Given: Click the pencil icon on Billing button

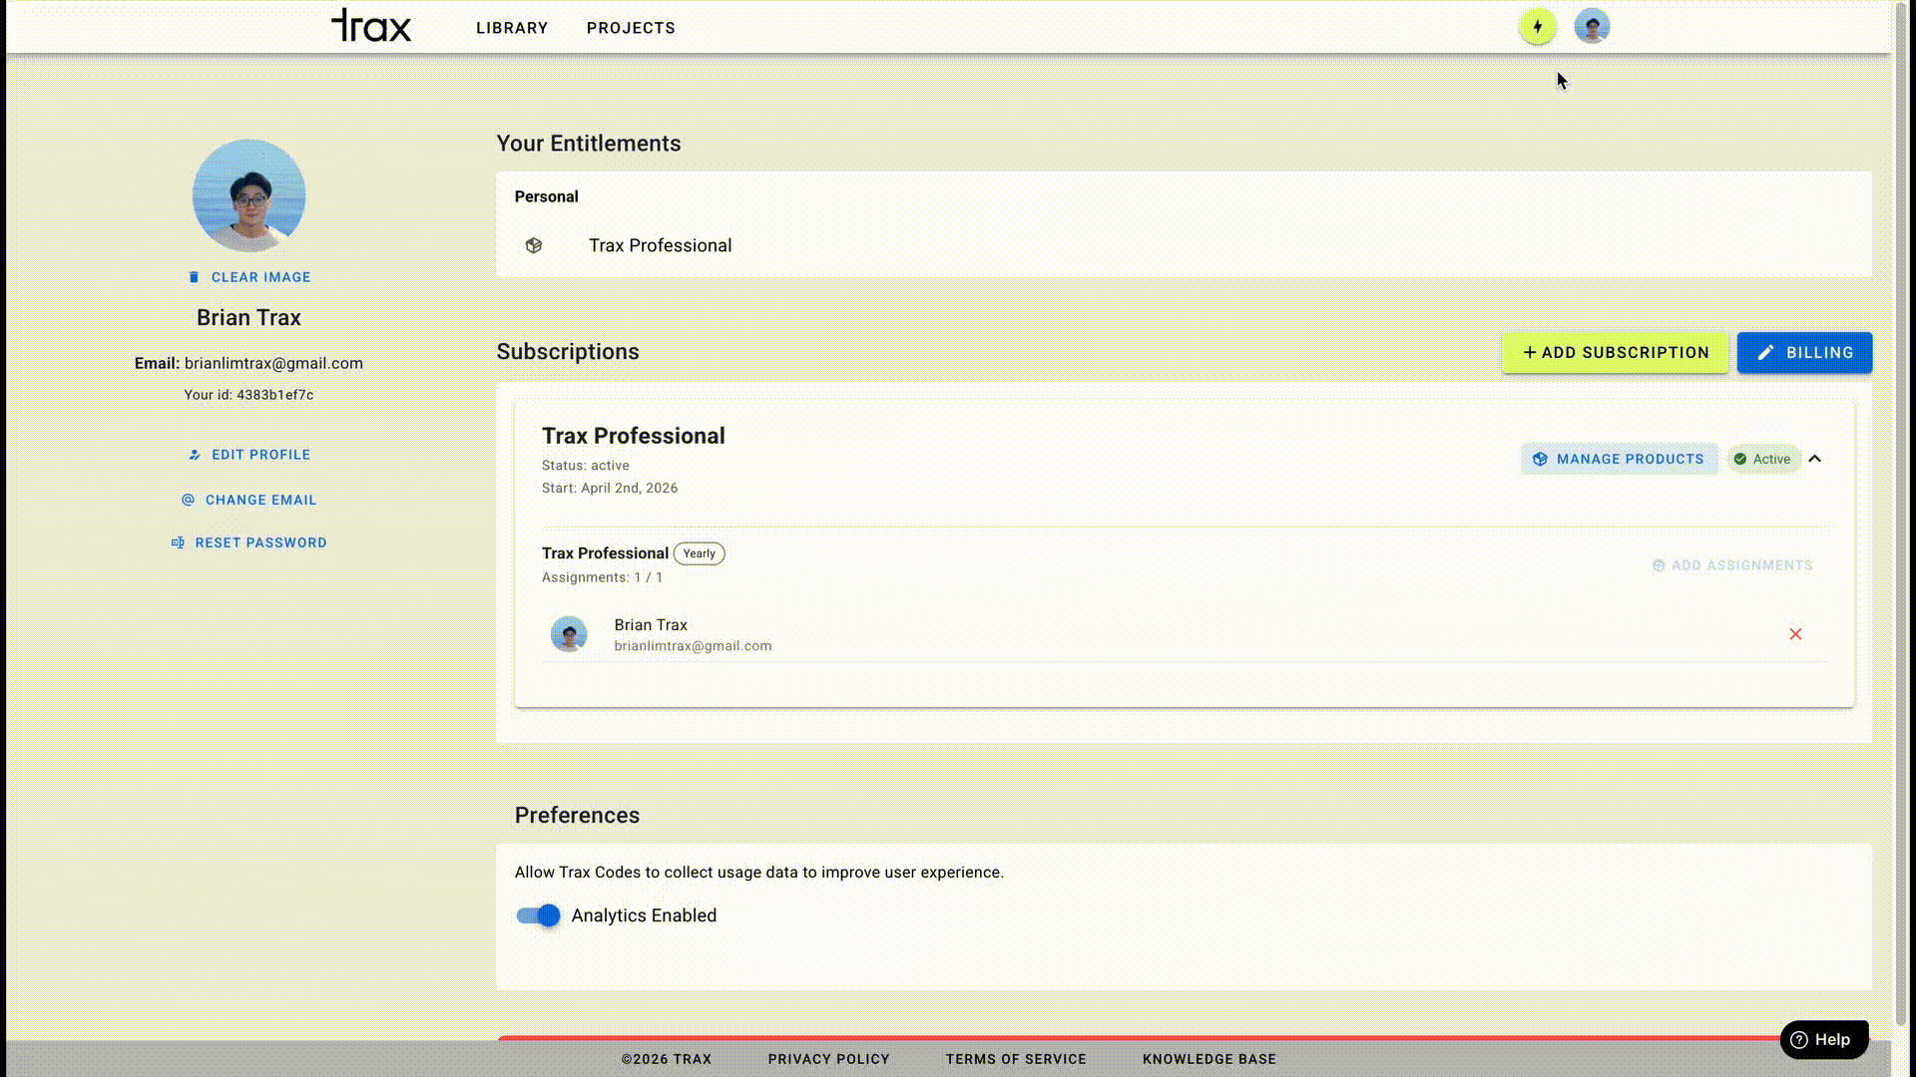Looking at the screenshot, I should [x=1765, y=353].
